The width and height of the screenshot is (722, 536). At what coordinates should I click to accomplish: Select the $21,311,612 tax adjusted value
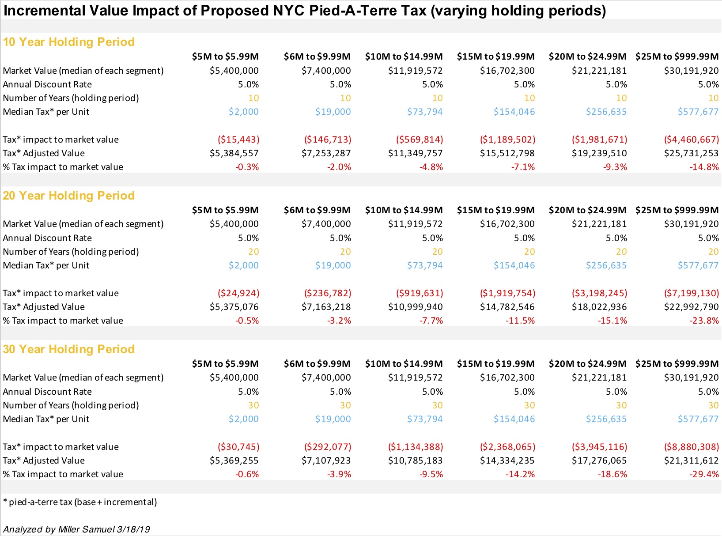coord(691,461)
